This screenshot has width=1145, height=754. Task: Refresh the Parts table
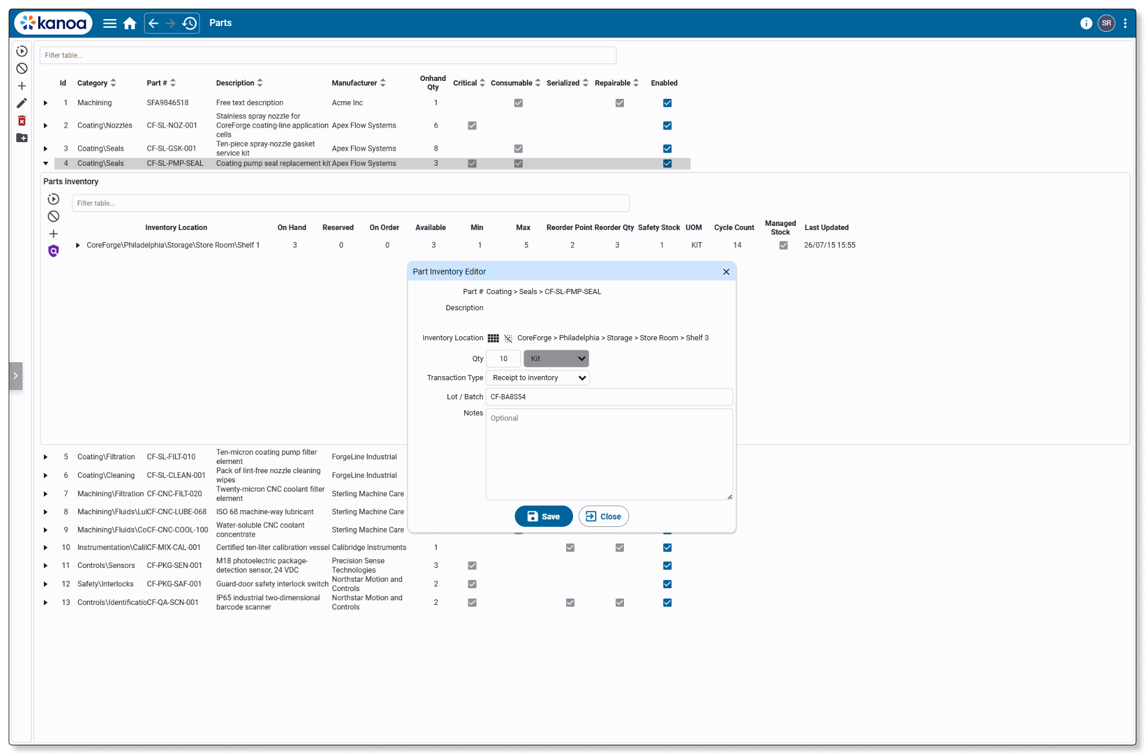coord(22,51)
